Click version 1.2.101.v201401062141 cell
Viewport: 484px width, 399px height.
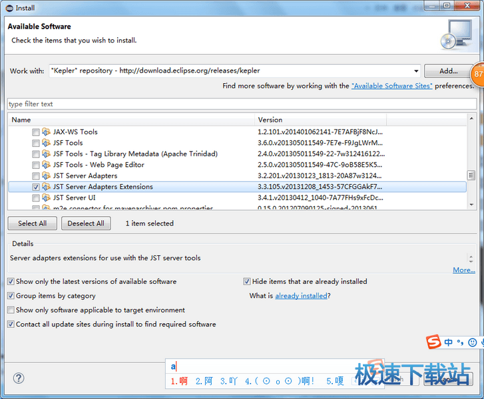coord(320,132)
